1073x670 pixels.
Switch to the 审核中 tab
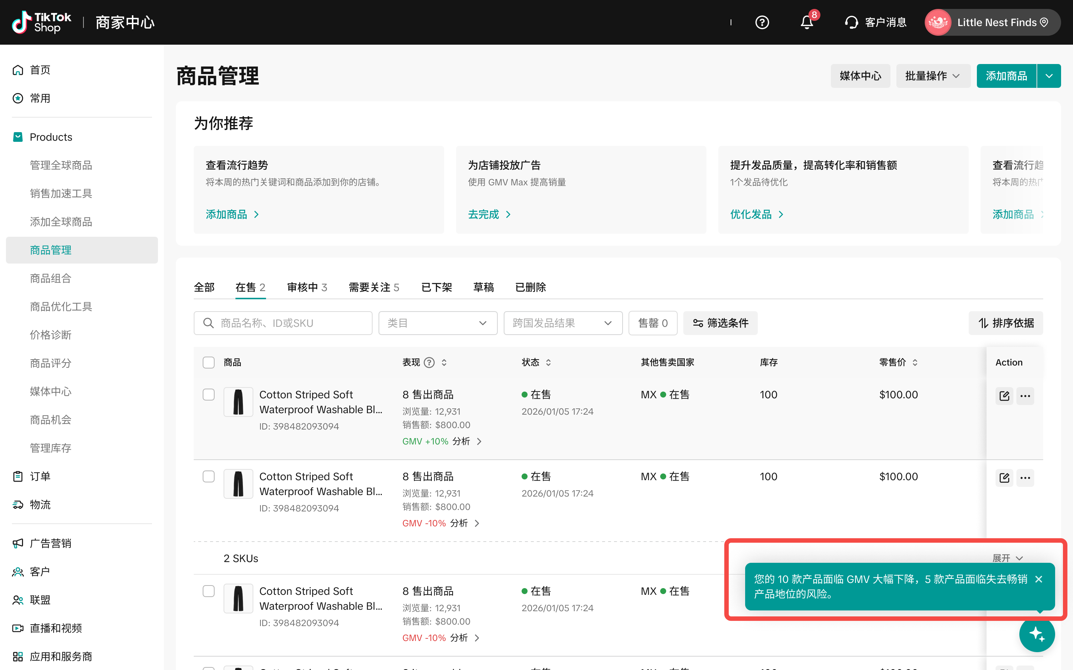click(307, 287)
